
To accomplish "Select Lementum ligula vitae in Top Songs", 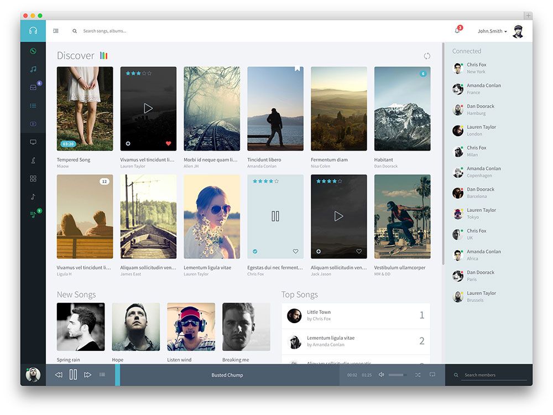I will pos(356,342).
